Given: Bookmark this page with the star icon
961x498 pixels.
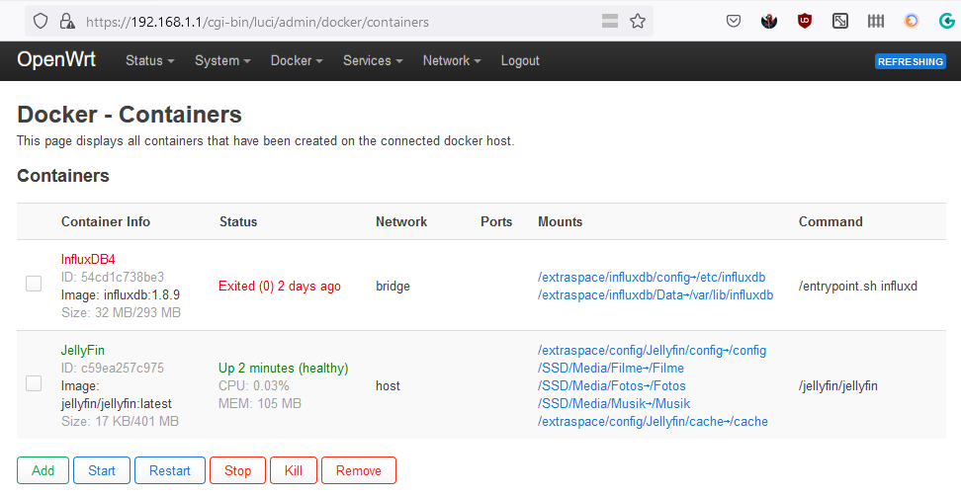Looking at the screenshot, I should (x=638, y=22).
